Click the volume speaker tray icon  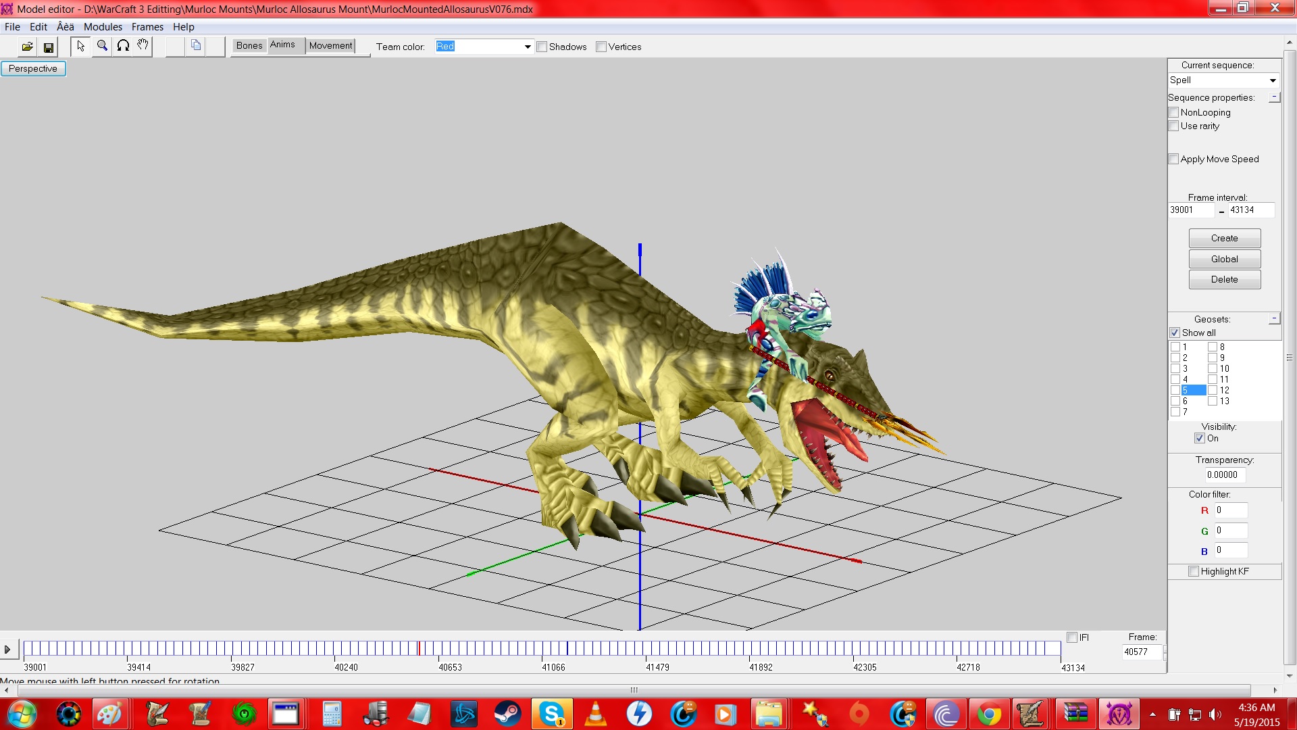click(x=1215, y=714)
